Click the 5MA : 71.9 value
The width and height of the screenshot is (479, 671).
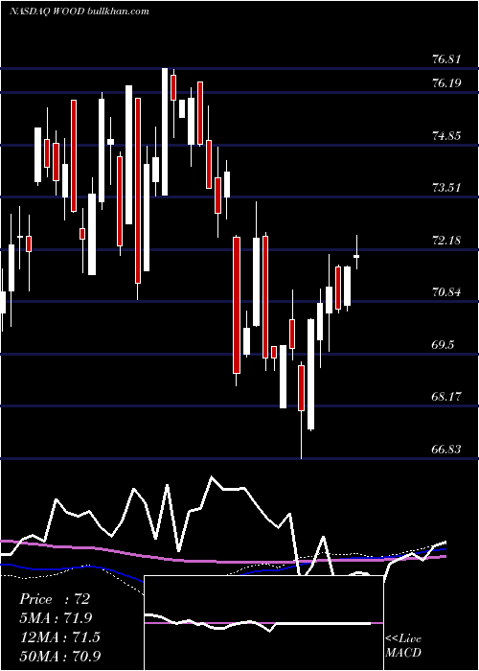(56, 618)
